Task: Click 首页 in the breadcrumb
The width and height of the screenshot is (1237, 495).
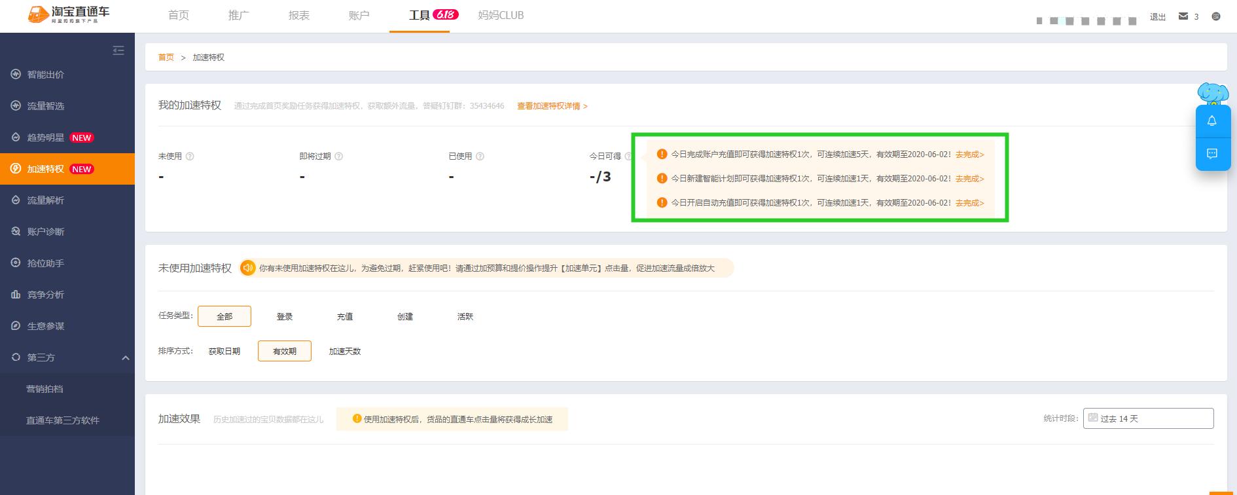Action: [x=166, y=58]
